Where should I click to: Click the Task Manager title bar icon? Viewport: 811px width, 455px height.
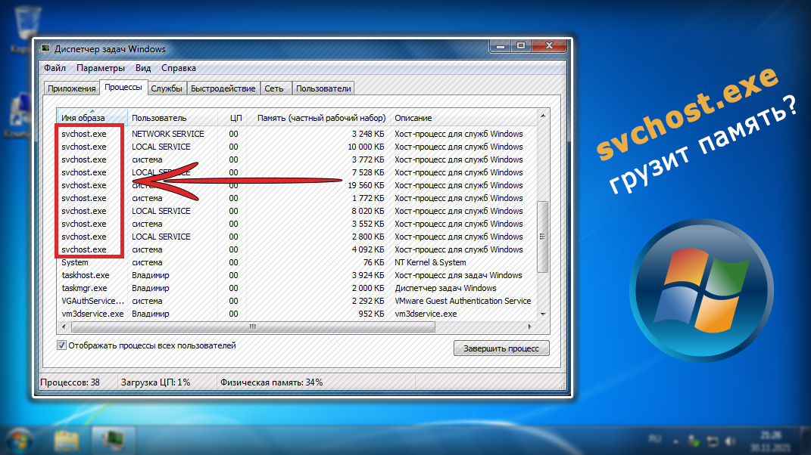[x=45, y=49]
